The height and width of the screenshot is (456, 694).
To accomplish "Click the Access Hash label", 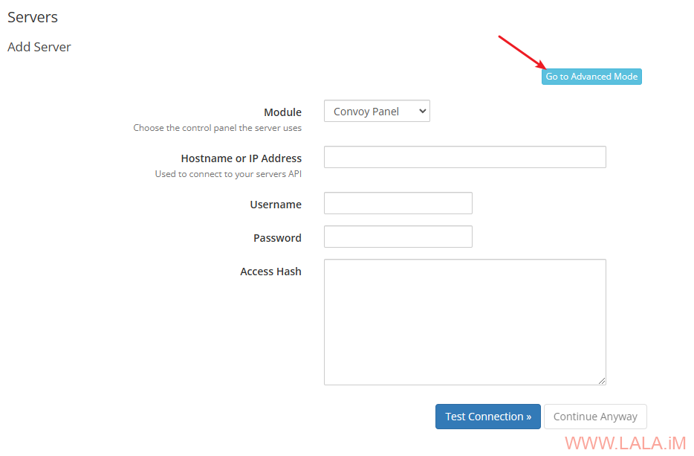I will [270, 272].
